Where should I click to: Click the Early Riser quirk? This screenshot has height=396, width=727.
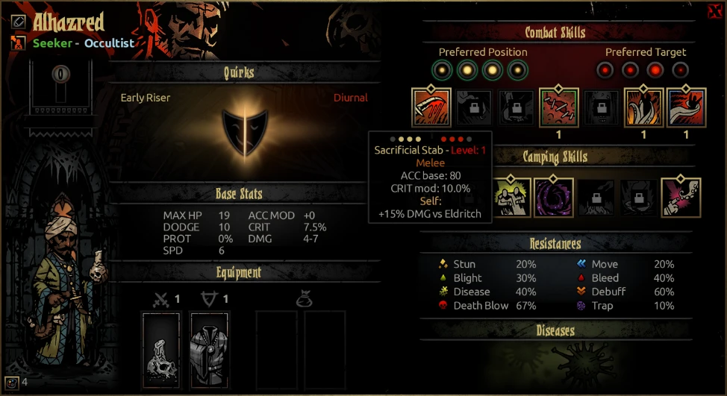[x=145, y=98]
